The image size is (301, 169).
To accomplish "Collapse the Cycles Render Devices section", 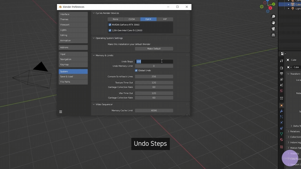I will [94, 13].
